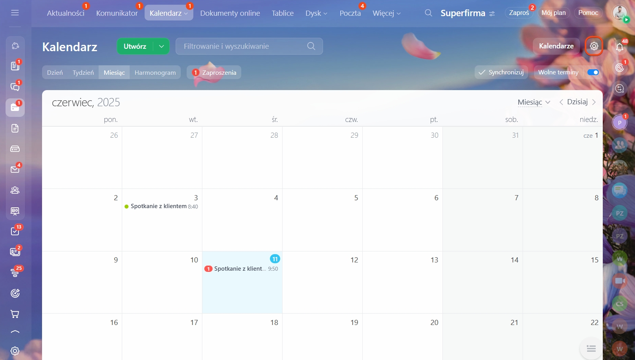Open the spiral target icon in right panel
This screenshot has width=635, height=360.
[620, 68]
